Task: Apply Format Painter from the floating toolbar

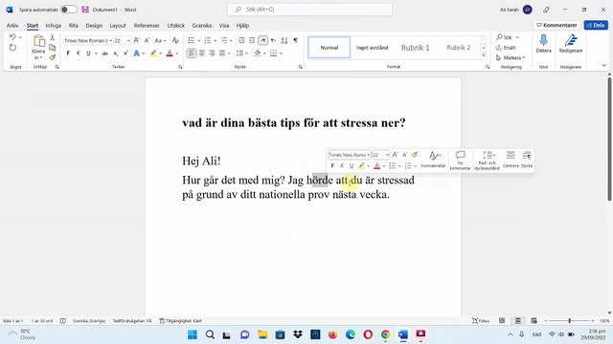Action: [x=415, y=155]
